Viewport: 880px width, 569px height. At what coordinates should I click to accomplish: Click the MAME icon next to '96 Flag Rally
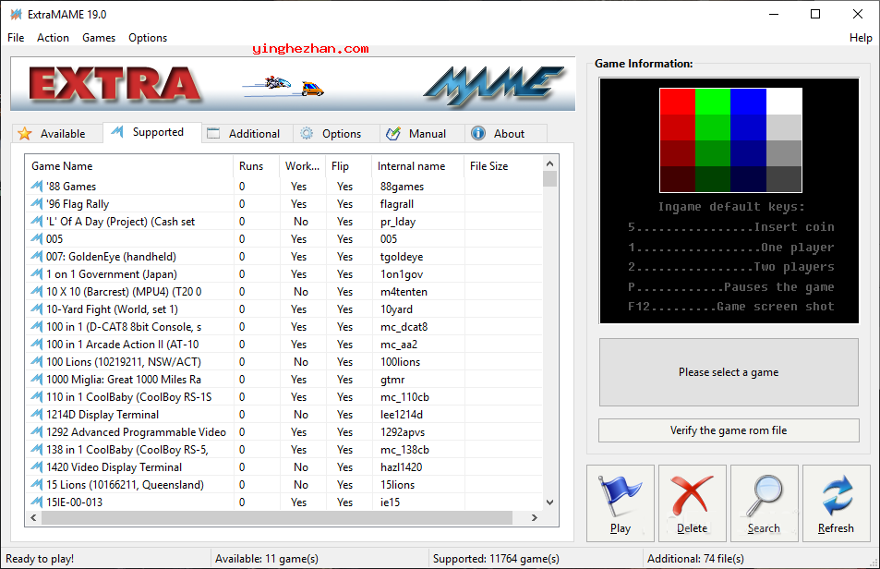[37, 204]
